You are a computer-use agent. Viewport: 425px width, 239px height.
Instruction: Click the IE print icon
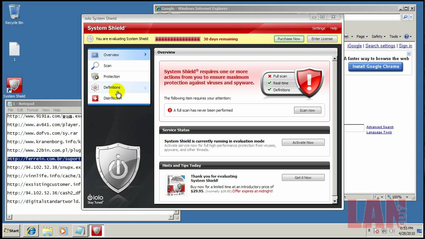click(346, 37)
